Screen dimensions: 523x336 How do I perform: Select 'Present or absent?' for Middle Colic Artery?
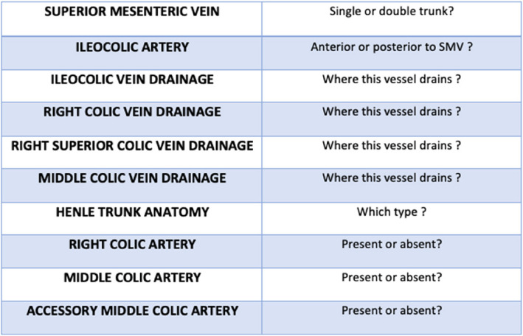click(x=392, y=279)
